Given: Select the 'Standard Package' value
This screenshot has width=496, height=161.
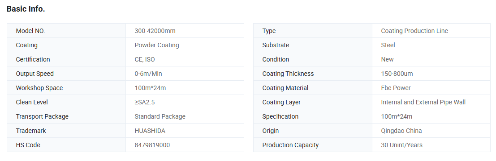Looking at the screenshot, I should coord(160,116).
